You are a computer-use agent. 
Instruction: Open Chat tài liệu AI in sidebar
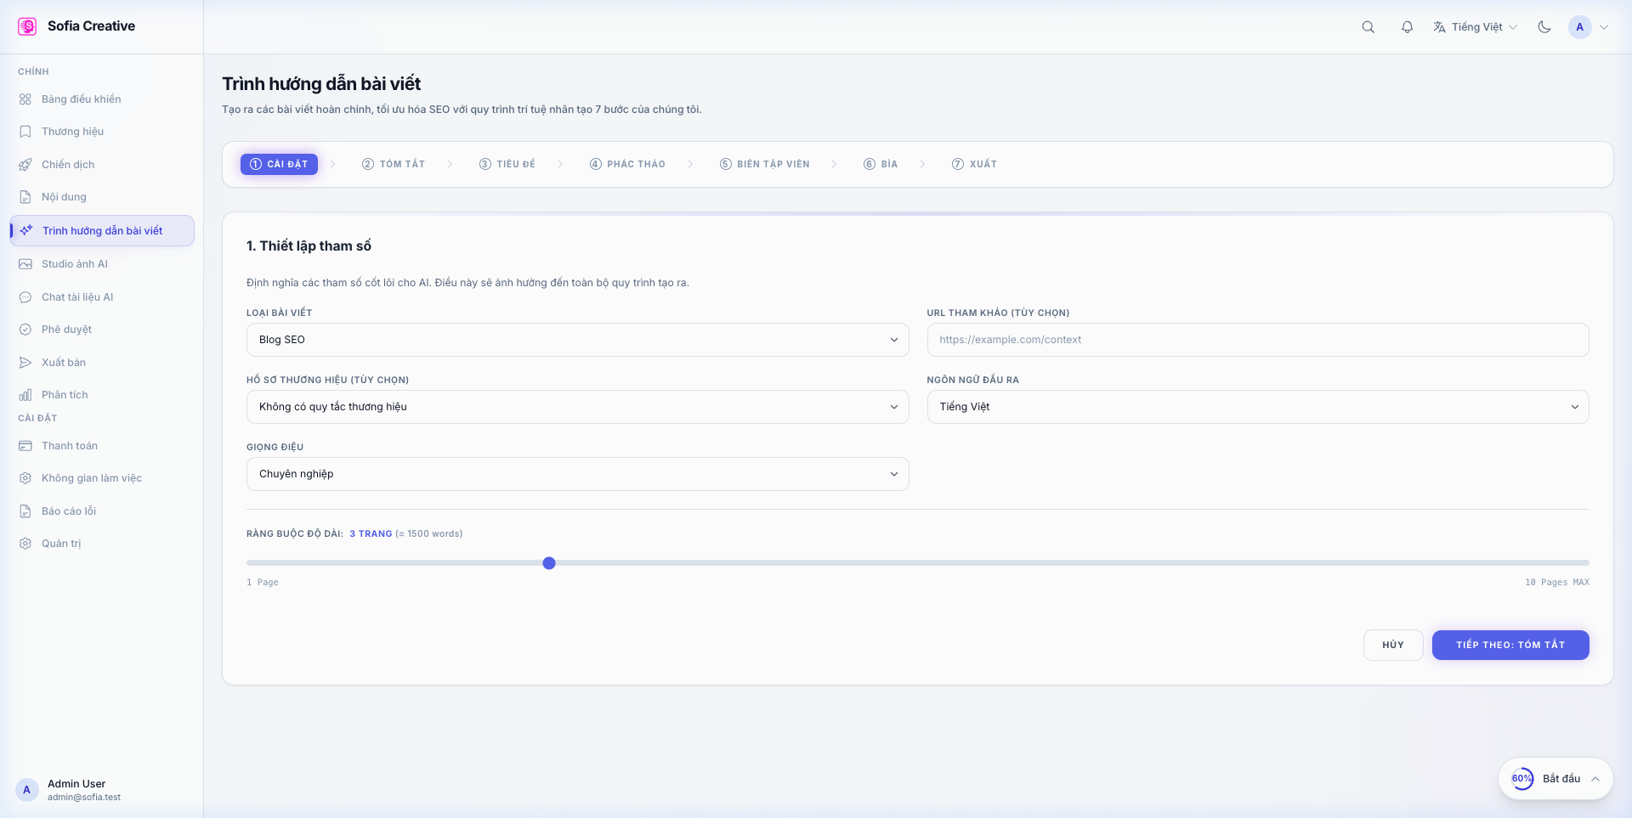77,297
